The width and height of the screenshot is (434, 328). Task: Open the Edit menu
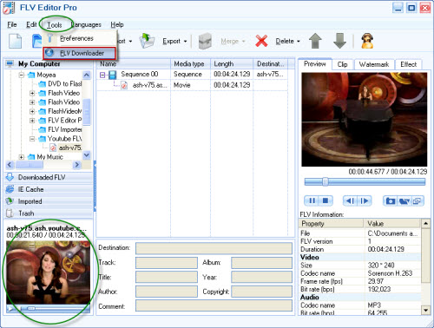(x=31, y=24)
